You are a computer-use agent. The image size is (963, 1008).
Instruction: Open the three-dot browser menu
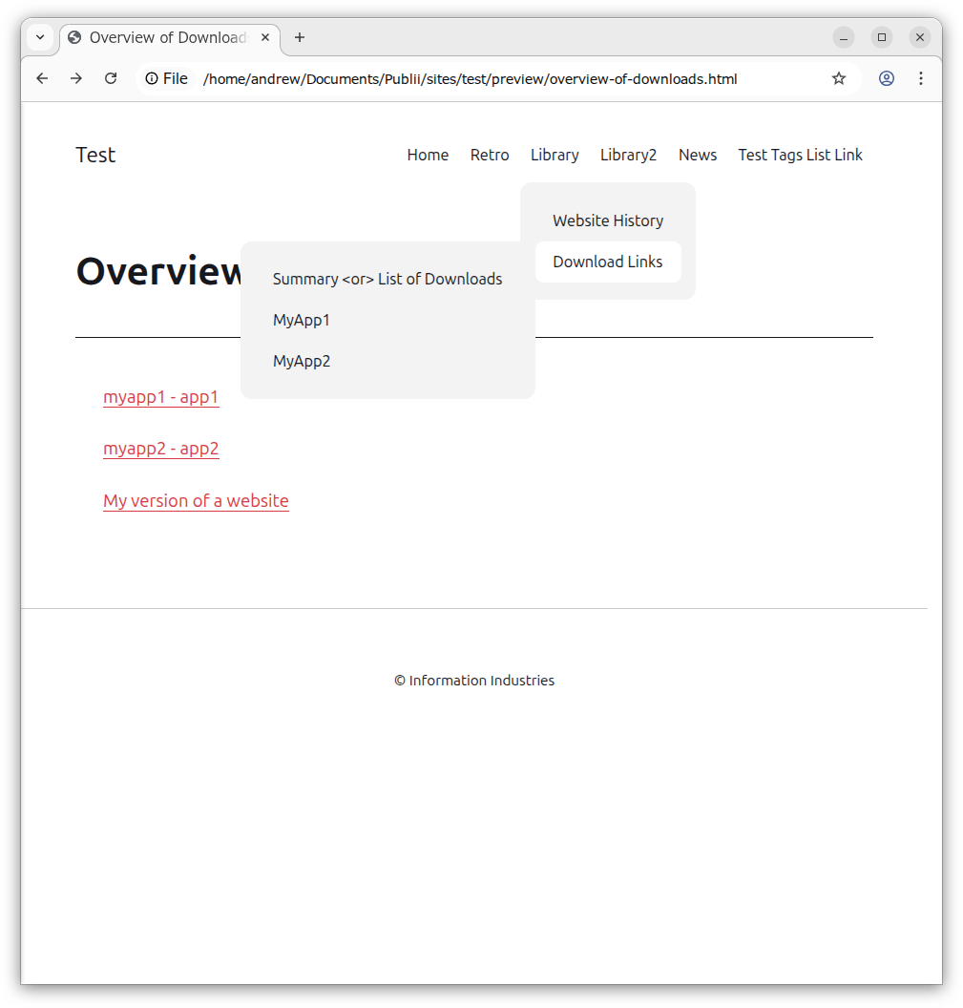pyautogui.click(x=921, y=78)
